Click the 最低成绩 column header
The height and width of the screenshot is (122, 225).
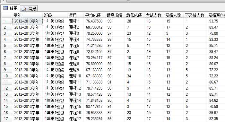[x=134, y=15]
